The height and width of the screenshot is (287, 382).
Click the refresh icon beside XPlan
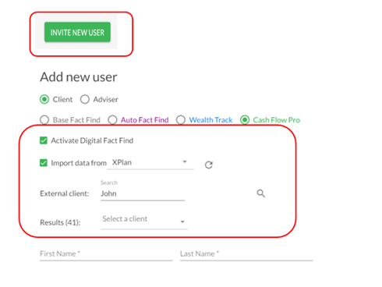209,165
